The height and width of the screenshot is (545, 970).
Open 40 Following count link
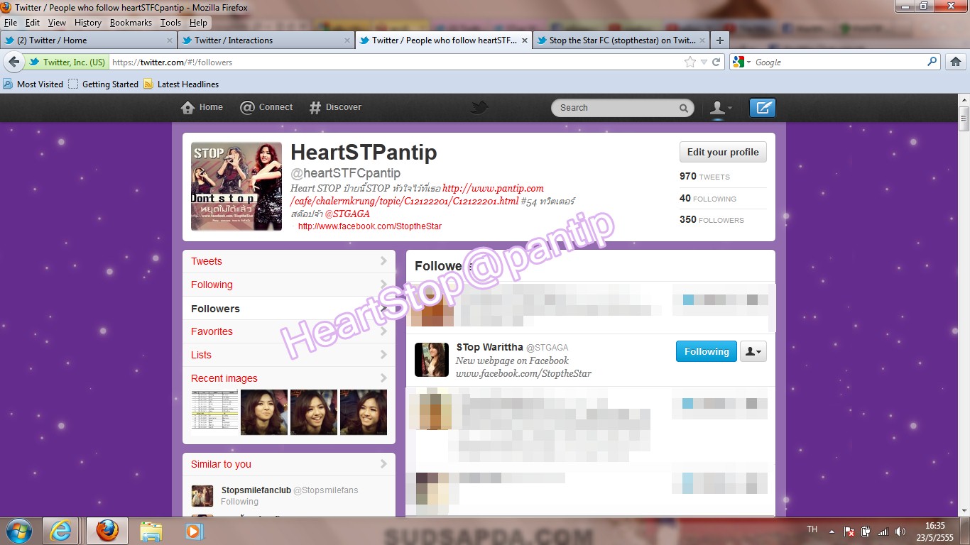(x=708, y=199)
